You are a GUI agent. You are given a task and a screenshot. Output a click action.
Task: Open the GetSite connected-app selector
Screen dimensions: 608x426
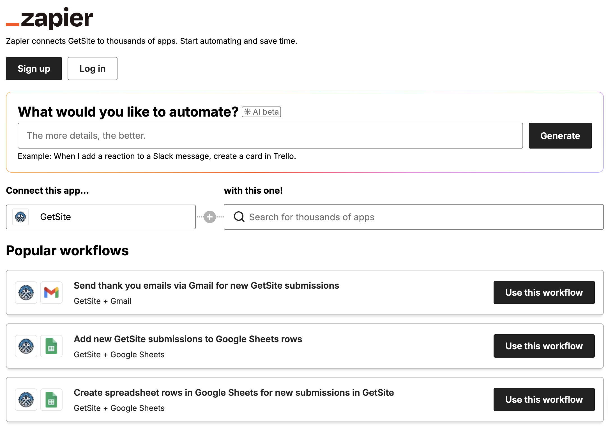[101, 217]
